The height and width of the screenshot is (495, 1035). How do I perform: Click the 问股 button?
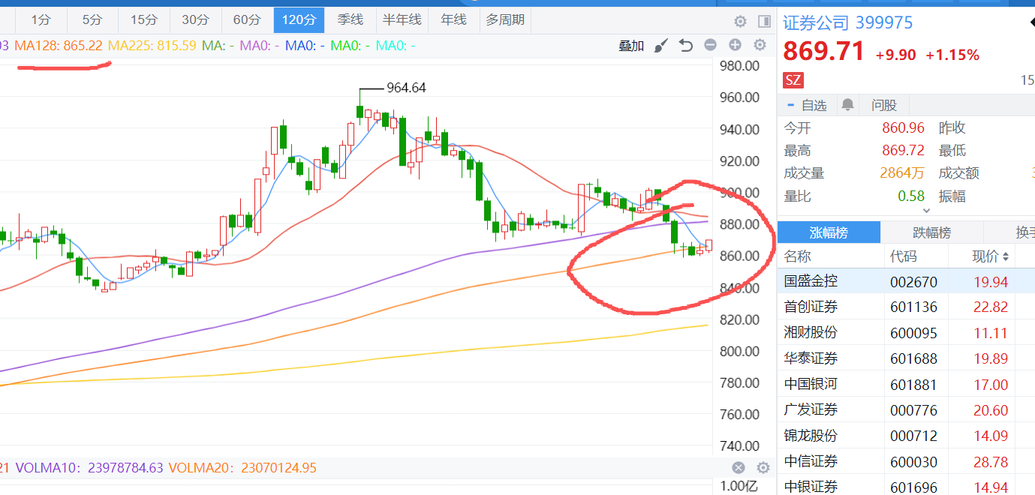[x=883, y=105]
